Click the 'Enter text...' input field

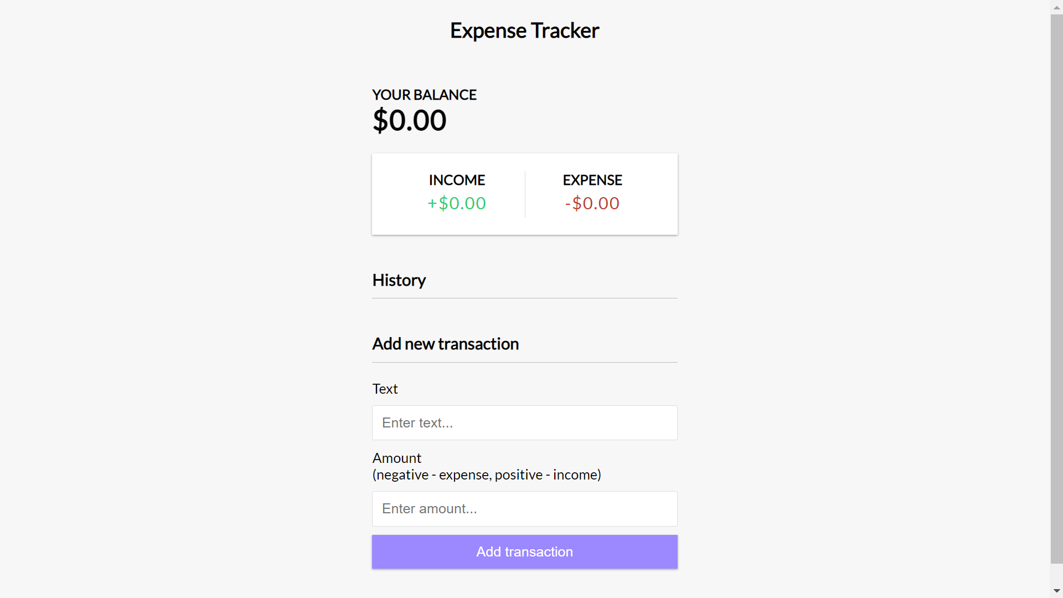pyautogui.click(x=524, y=422)
